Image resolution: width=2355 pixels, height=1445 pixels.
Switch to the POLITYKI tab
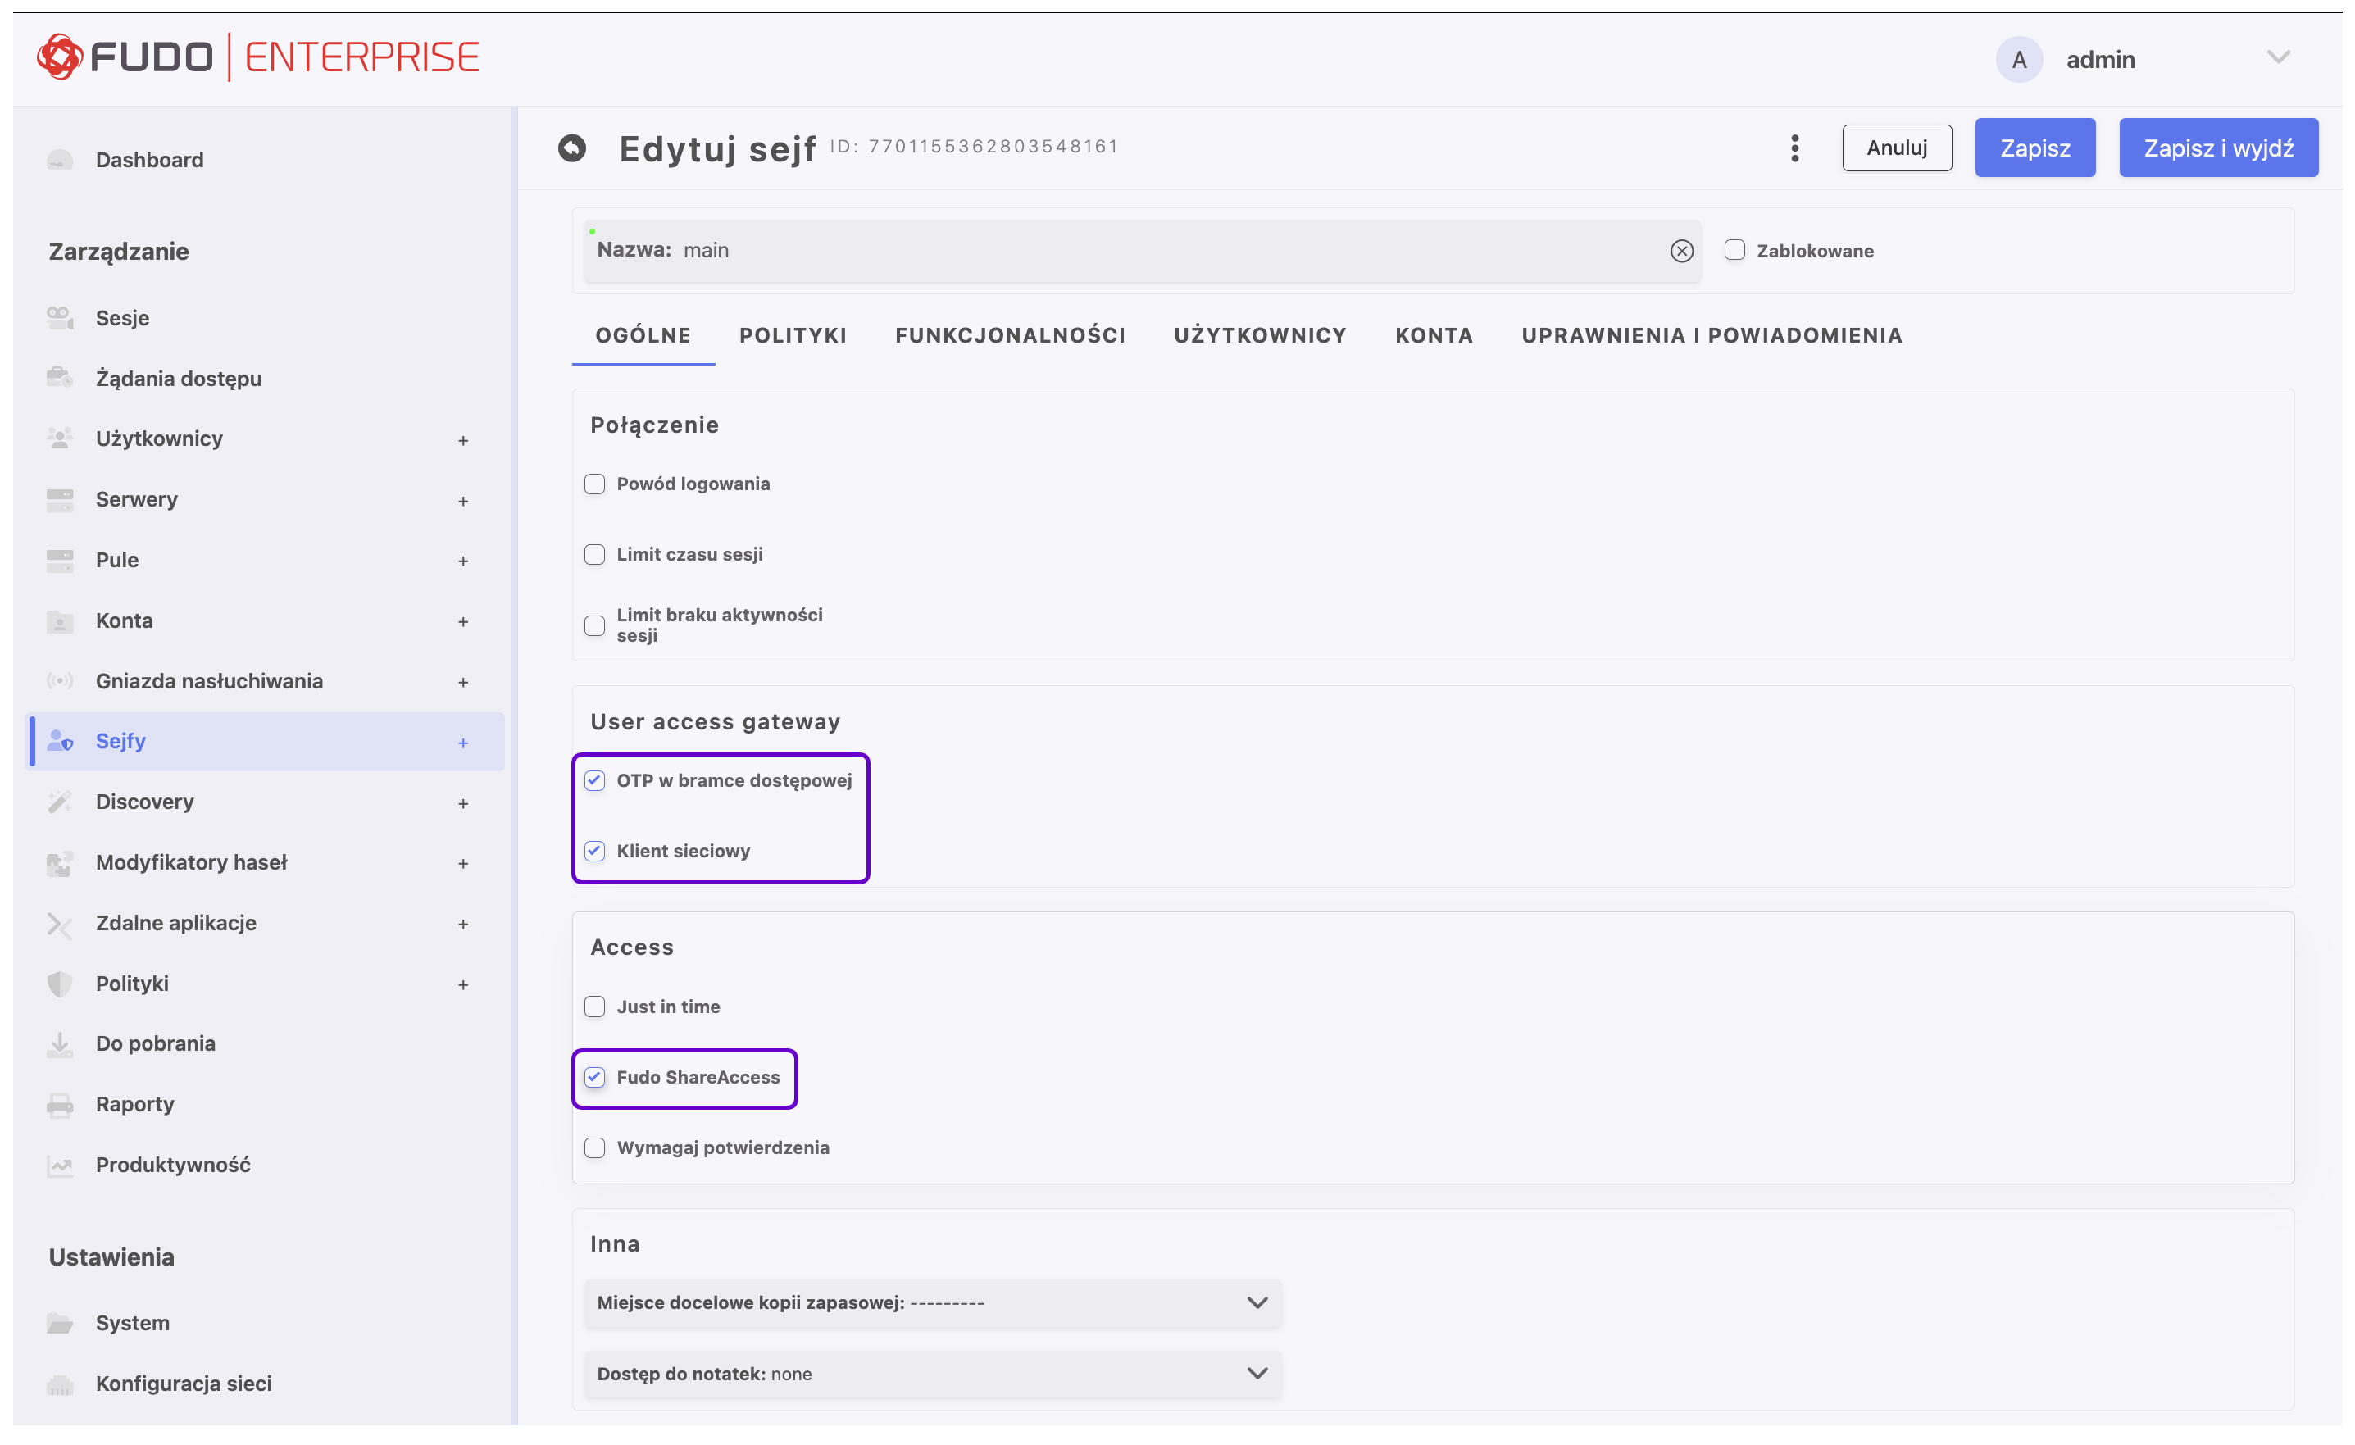(793, 335)
